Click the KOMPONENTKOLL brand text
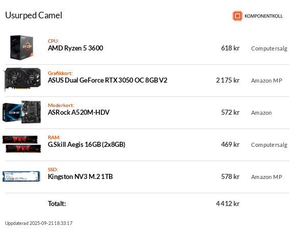This screenshot has height=230, width=294. coord(263,16)
